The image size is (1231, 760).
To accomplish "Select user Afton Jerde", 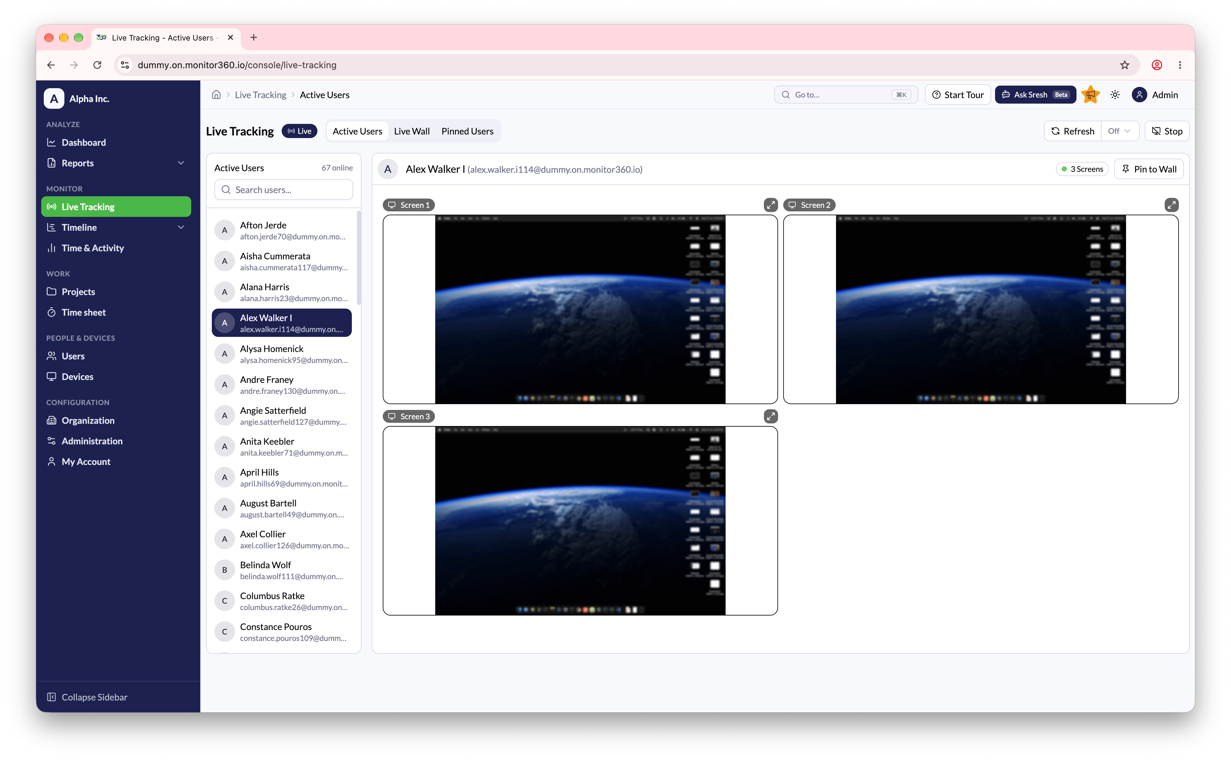I will click(x=282, y=230).
